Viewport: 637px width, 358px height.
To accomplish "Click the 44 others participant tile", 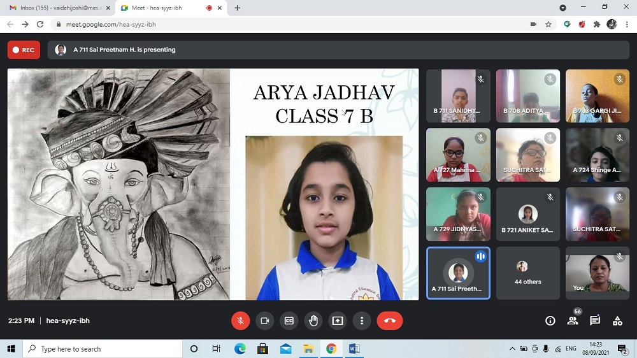I will tap(527, 273).
